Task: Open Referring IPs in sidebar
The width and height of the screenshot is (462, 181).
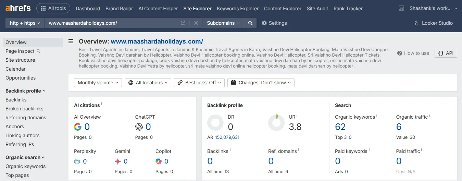Action: pos(20,144)
